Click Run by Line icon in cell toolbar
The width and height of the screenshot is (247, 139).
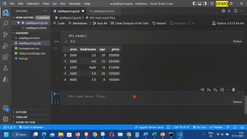click(x=203, y=90)
